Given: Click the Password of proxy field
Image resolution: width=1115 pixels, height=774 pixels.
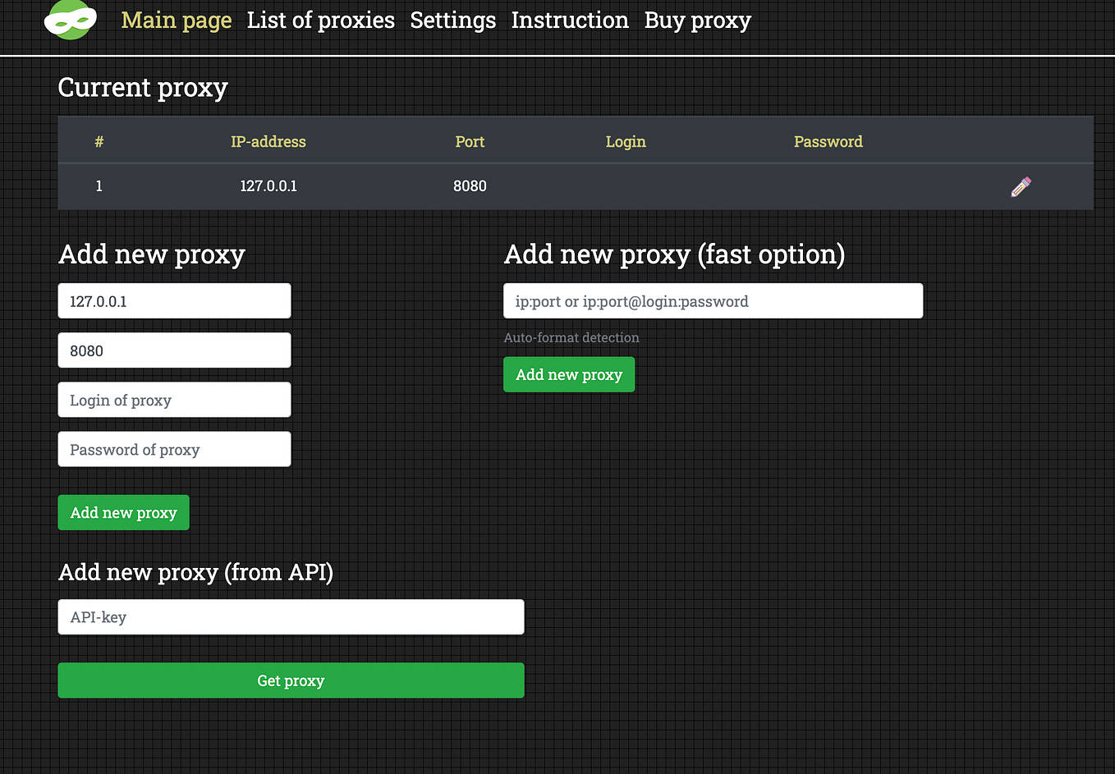Looking at the screenshot, I should pyautogui.click(x=174, y=449).
